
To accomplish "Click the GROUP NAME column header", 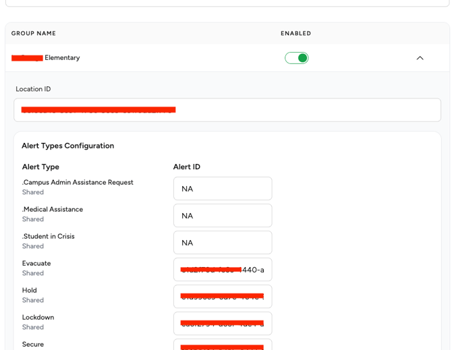I will pyautogui.click(x=34, y=33).
